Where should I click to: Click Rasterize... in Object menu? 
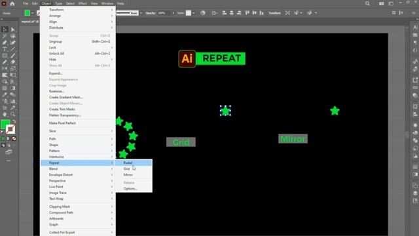[x=78, y=91]
